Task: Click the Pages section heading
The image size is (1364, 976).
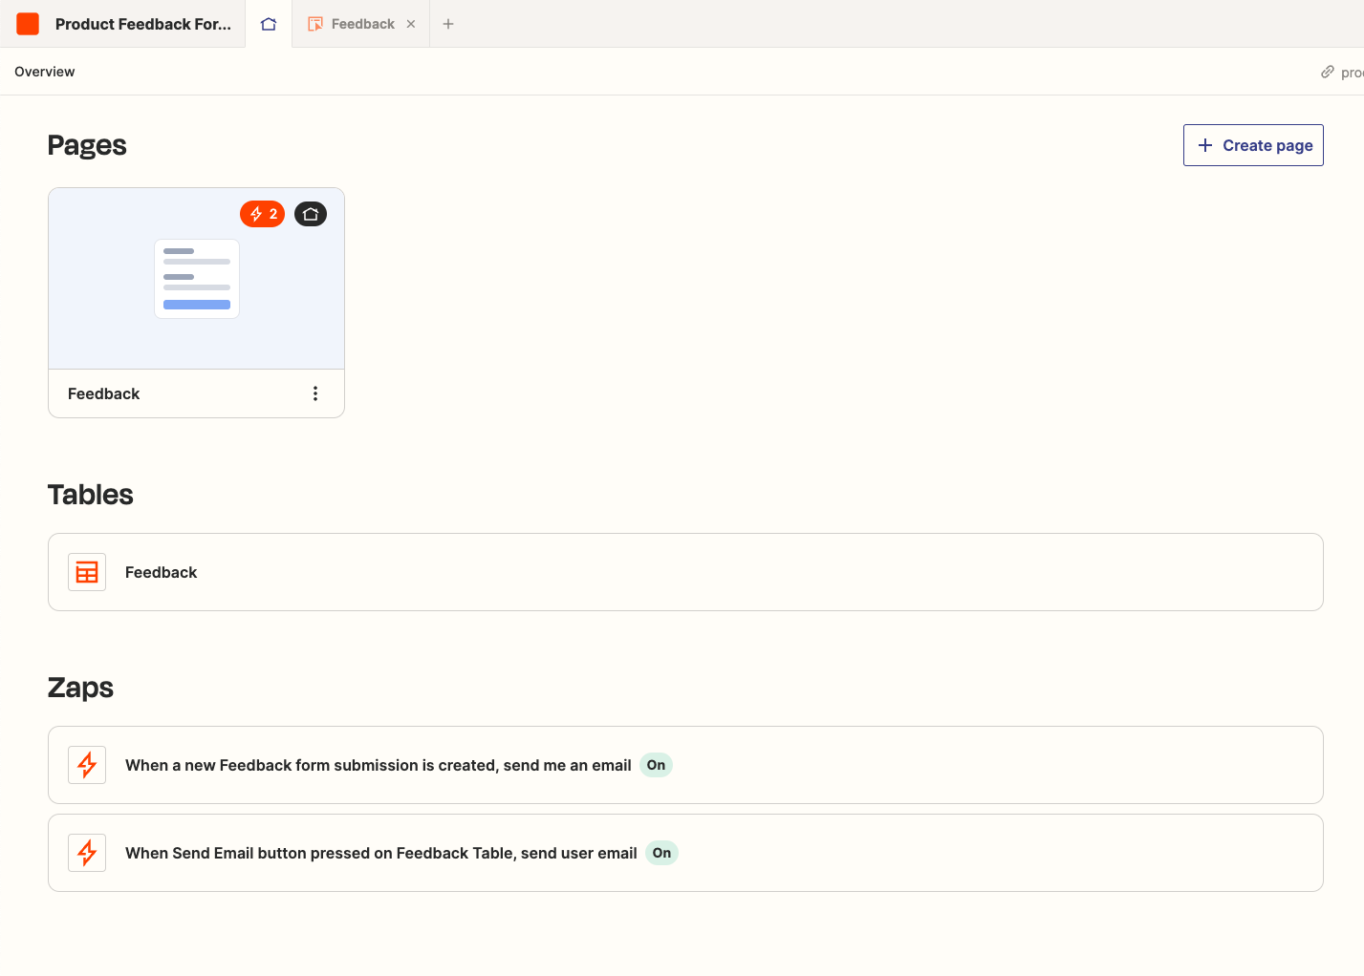Action: click(x=87, y=145)
